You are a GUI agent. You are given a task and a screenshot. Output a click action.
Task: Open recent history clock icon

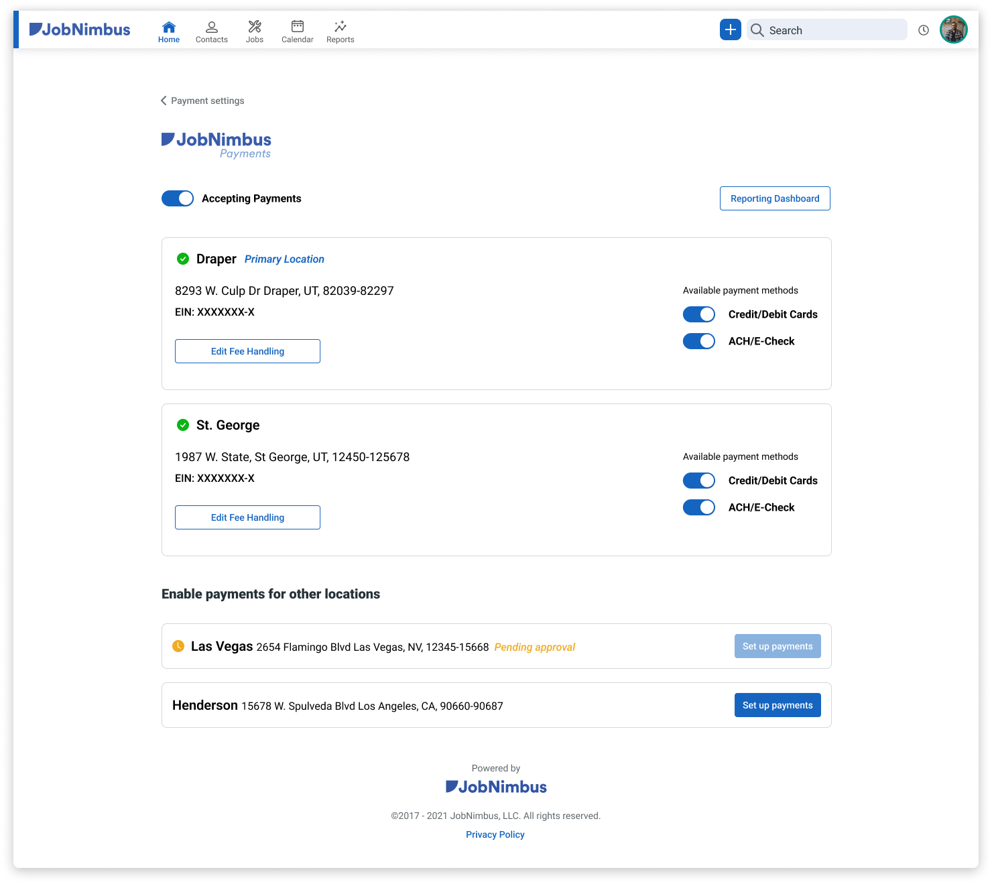point(924,30)
